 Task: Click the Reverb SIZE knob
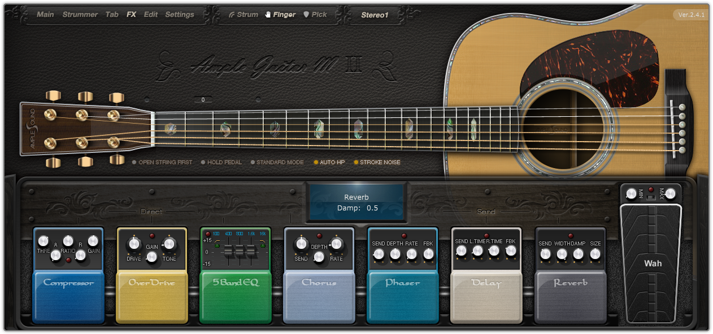click(594, 254)
